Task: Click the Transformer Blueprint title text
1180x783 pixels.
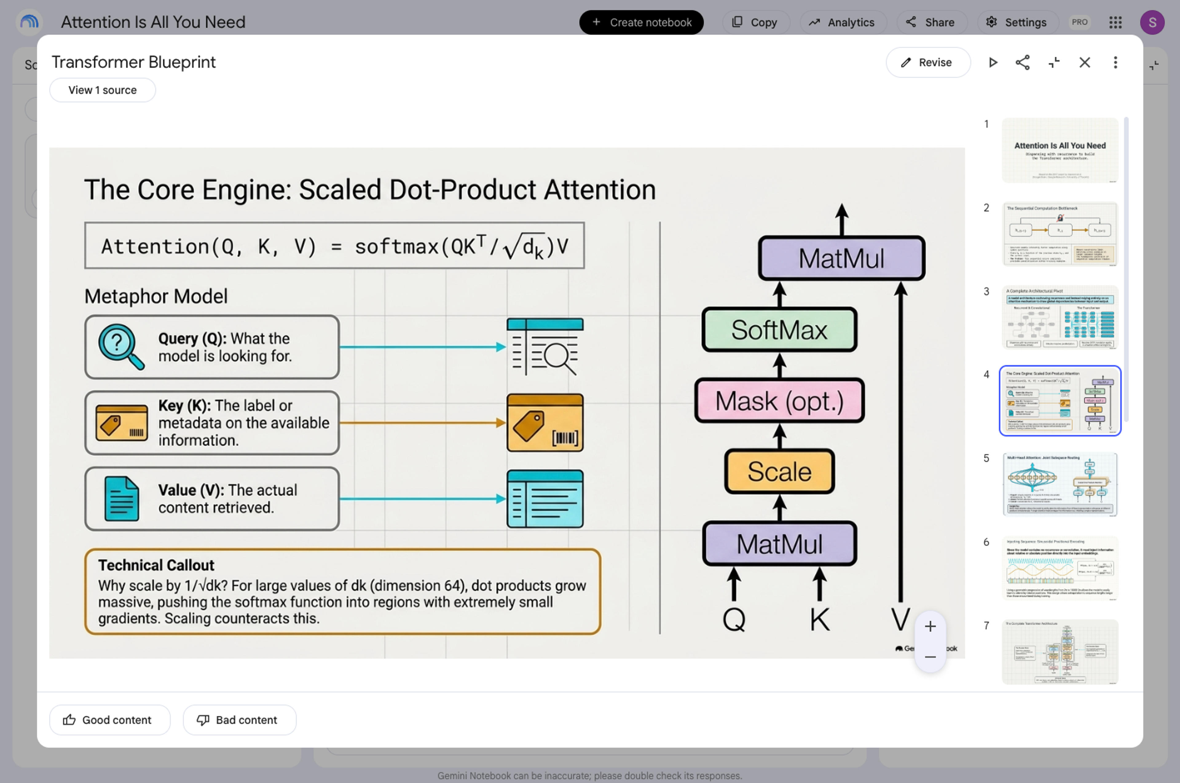Action: 133,62
